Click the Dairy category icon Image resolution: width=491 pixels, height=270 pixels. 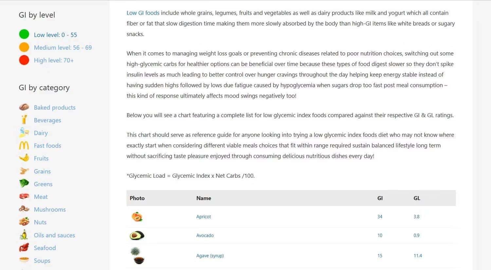[24, 133]
